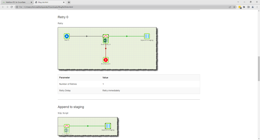The image size is (260, 140).
Task: Bookmark this page with the star icon
Action: coord(234,7)
